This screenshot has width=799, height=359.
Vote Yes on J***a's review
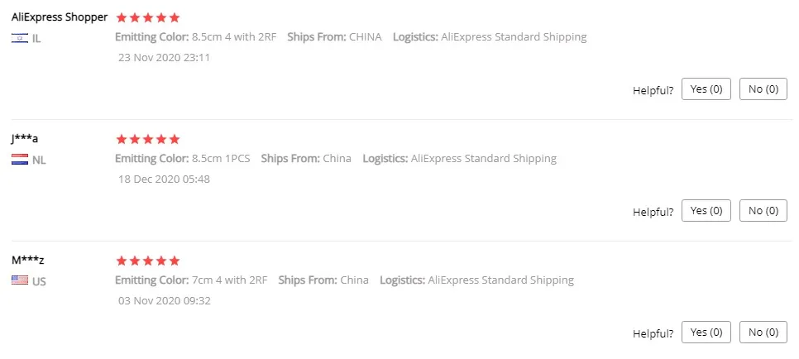tap(706, 211)
